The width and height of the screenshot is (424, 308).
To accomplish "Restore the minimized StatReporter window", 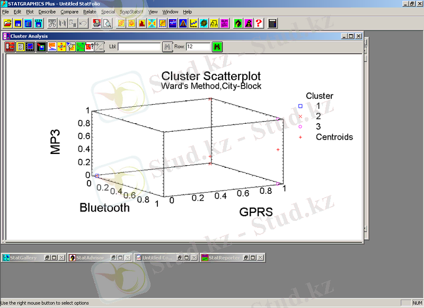I will 246,258.
